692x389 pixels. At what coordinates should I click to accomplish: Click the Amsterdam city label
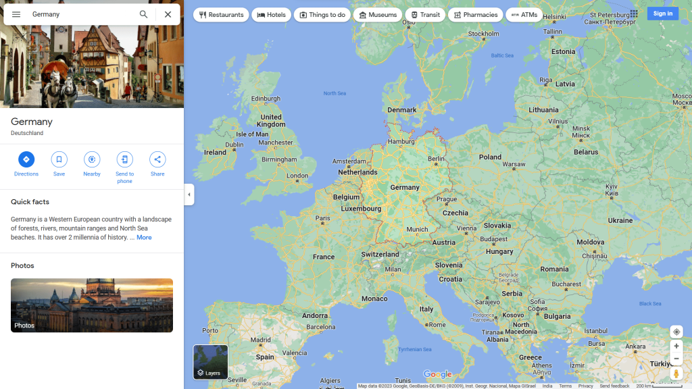click(349, 161)
